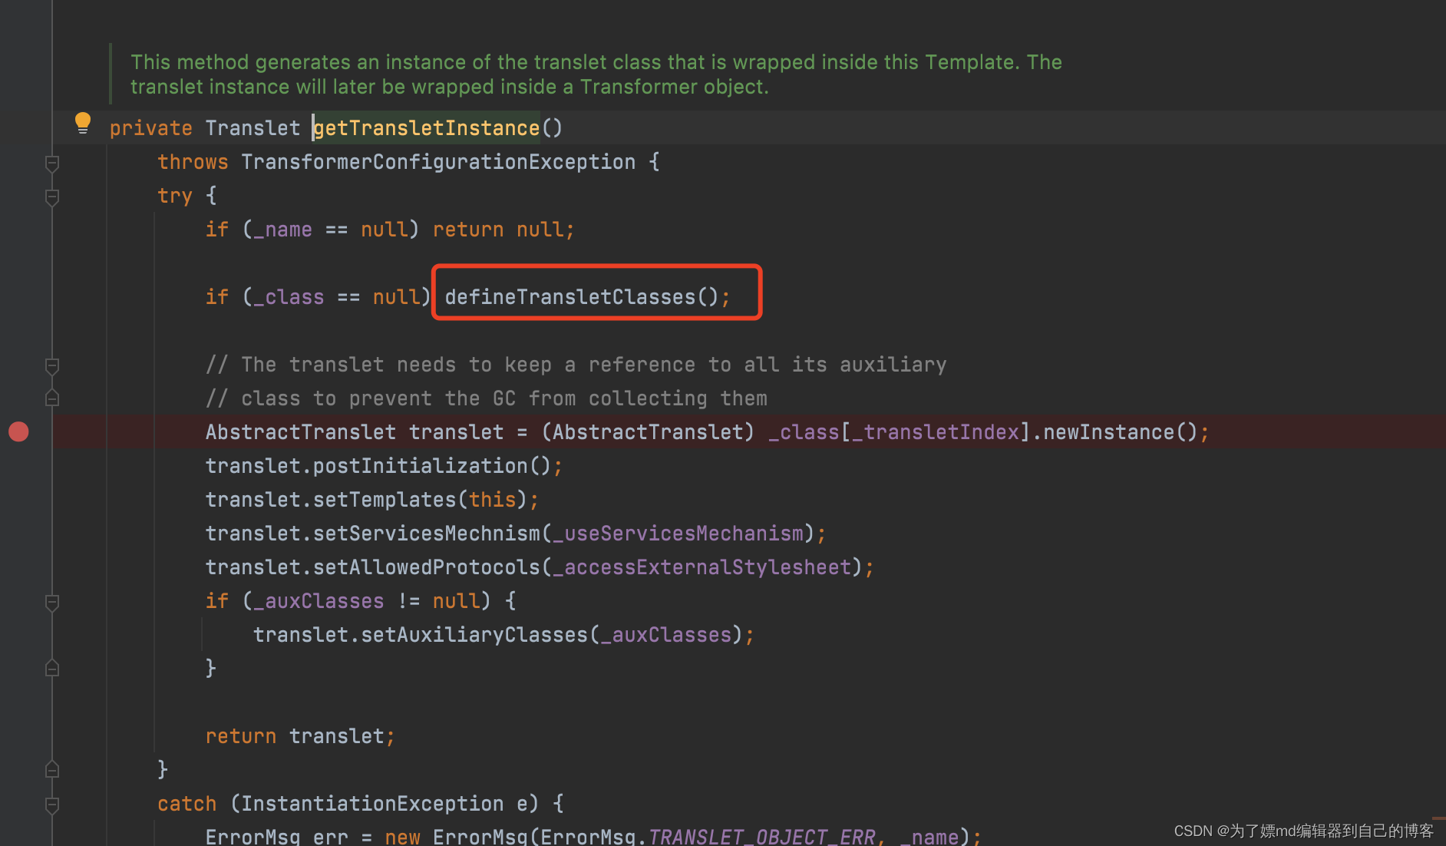
Task: Click the Javadoc comment about translet class
Action: pos(596,74)
